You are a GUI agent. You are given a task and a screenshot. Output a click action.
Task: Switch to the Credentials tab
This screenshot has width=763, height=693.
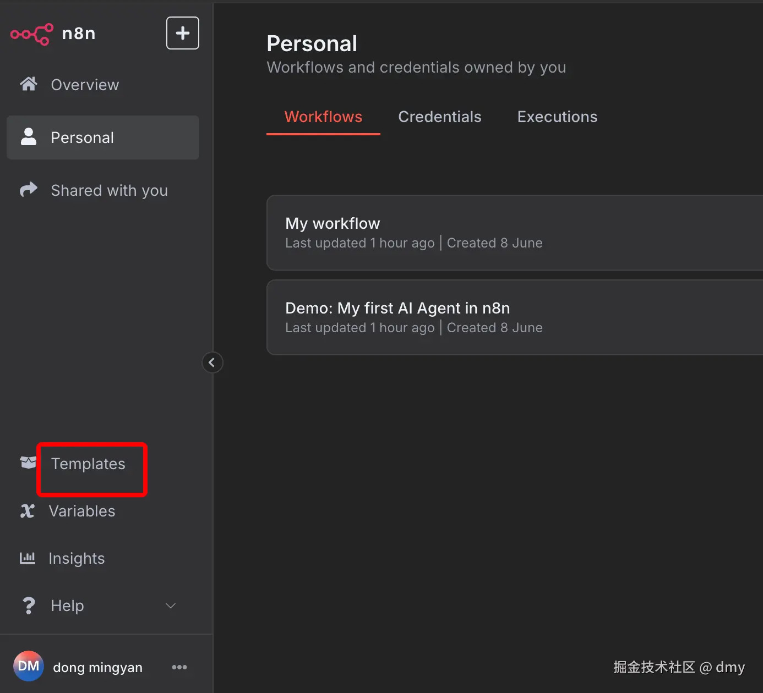[x=440, y=117]
